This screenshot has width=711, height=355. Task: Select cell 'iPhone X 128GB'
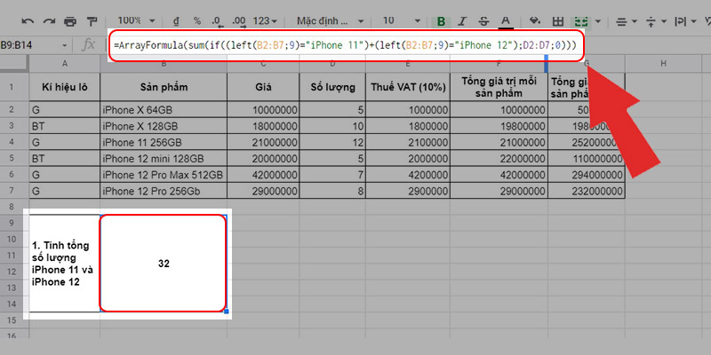164,125
